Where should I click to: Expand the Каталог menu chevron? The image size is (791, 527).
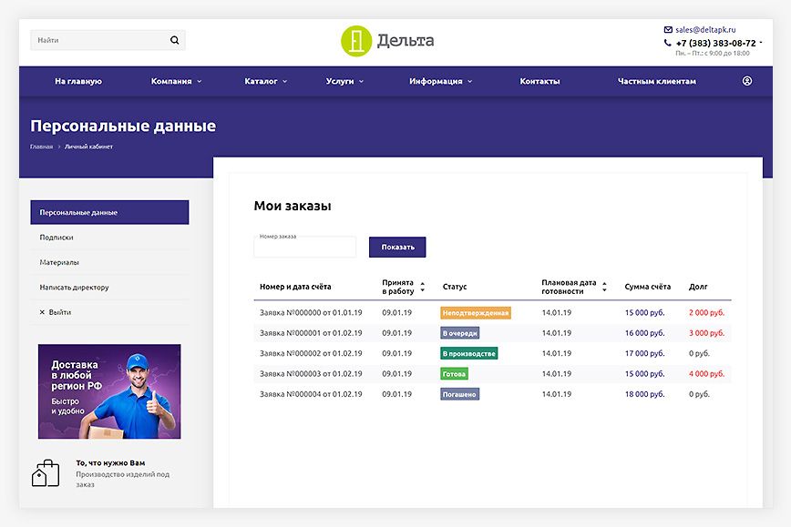tap(284, 82)
